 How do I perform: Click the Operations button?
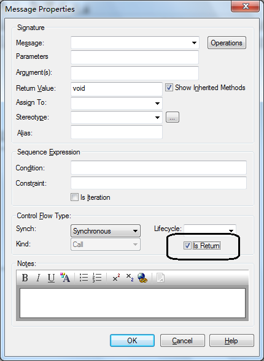pyautogui.click(x=227, y=43)
